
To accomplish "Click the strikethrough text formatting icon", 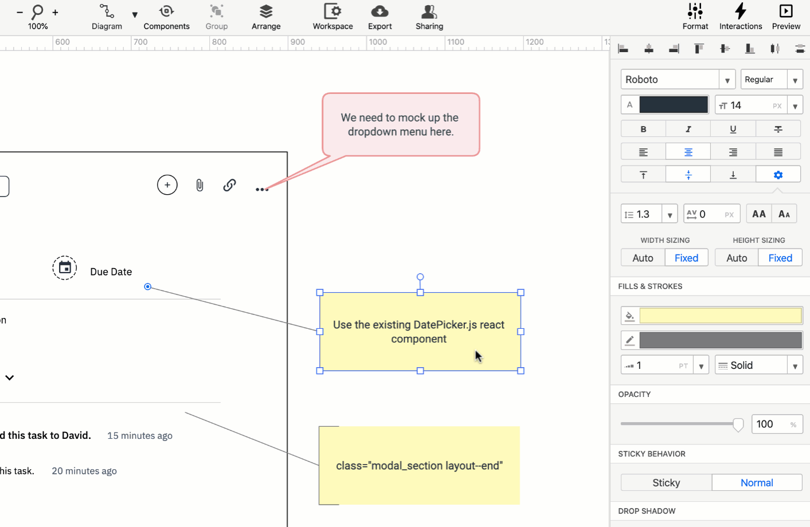I will [778, 129].
